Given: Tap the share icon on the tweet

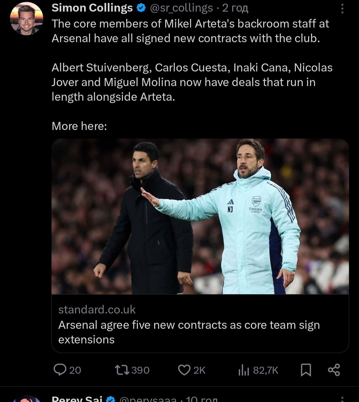Looking at the screenshot, I should click(x=334, y=370).
